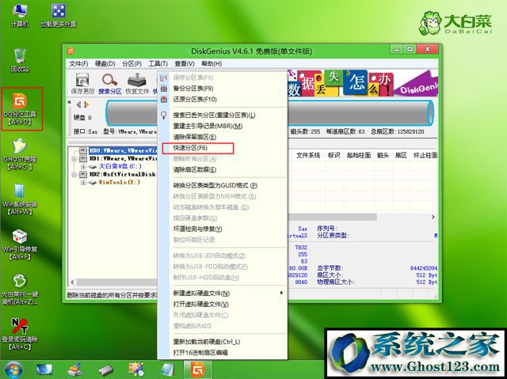Choose 打开虚拟硬盘文件(V) entry
Viewport: 507px width, 379px height.
[x=223, y=304]
